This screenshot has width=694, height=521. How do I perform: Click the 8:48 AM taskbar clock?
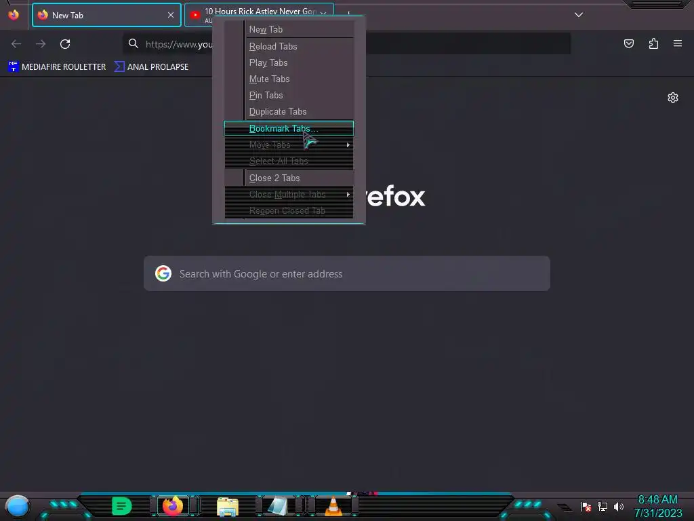(657, 506)
